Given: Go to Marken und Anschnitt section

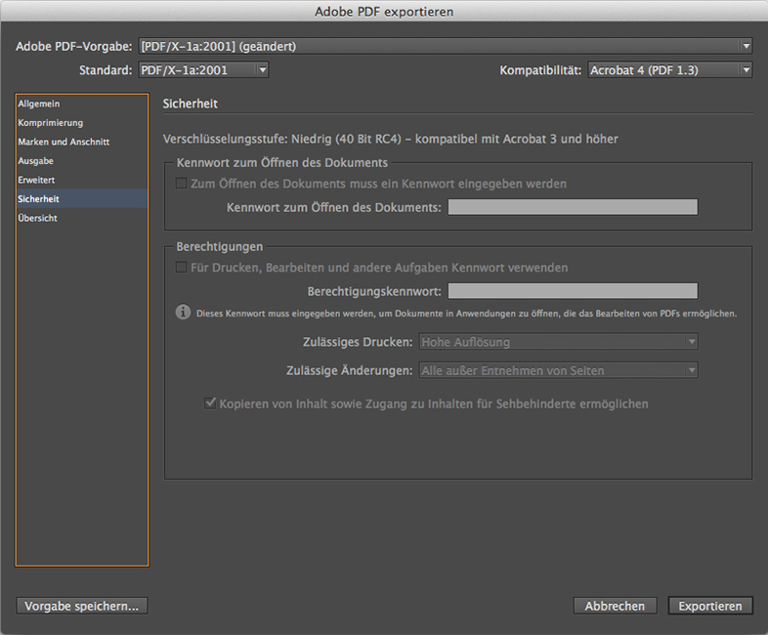Looking at the screenshot, I should pos(82,142).
